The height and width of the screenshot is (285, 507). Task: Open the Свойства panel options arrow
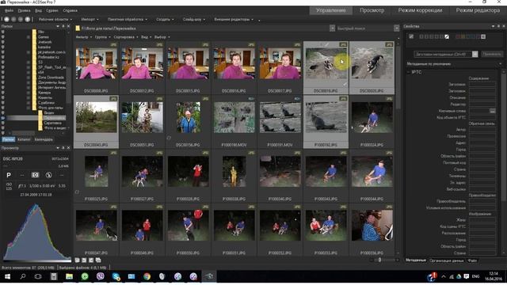[493, 26]
